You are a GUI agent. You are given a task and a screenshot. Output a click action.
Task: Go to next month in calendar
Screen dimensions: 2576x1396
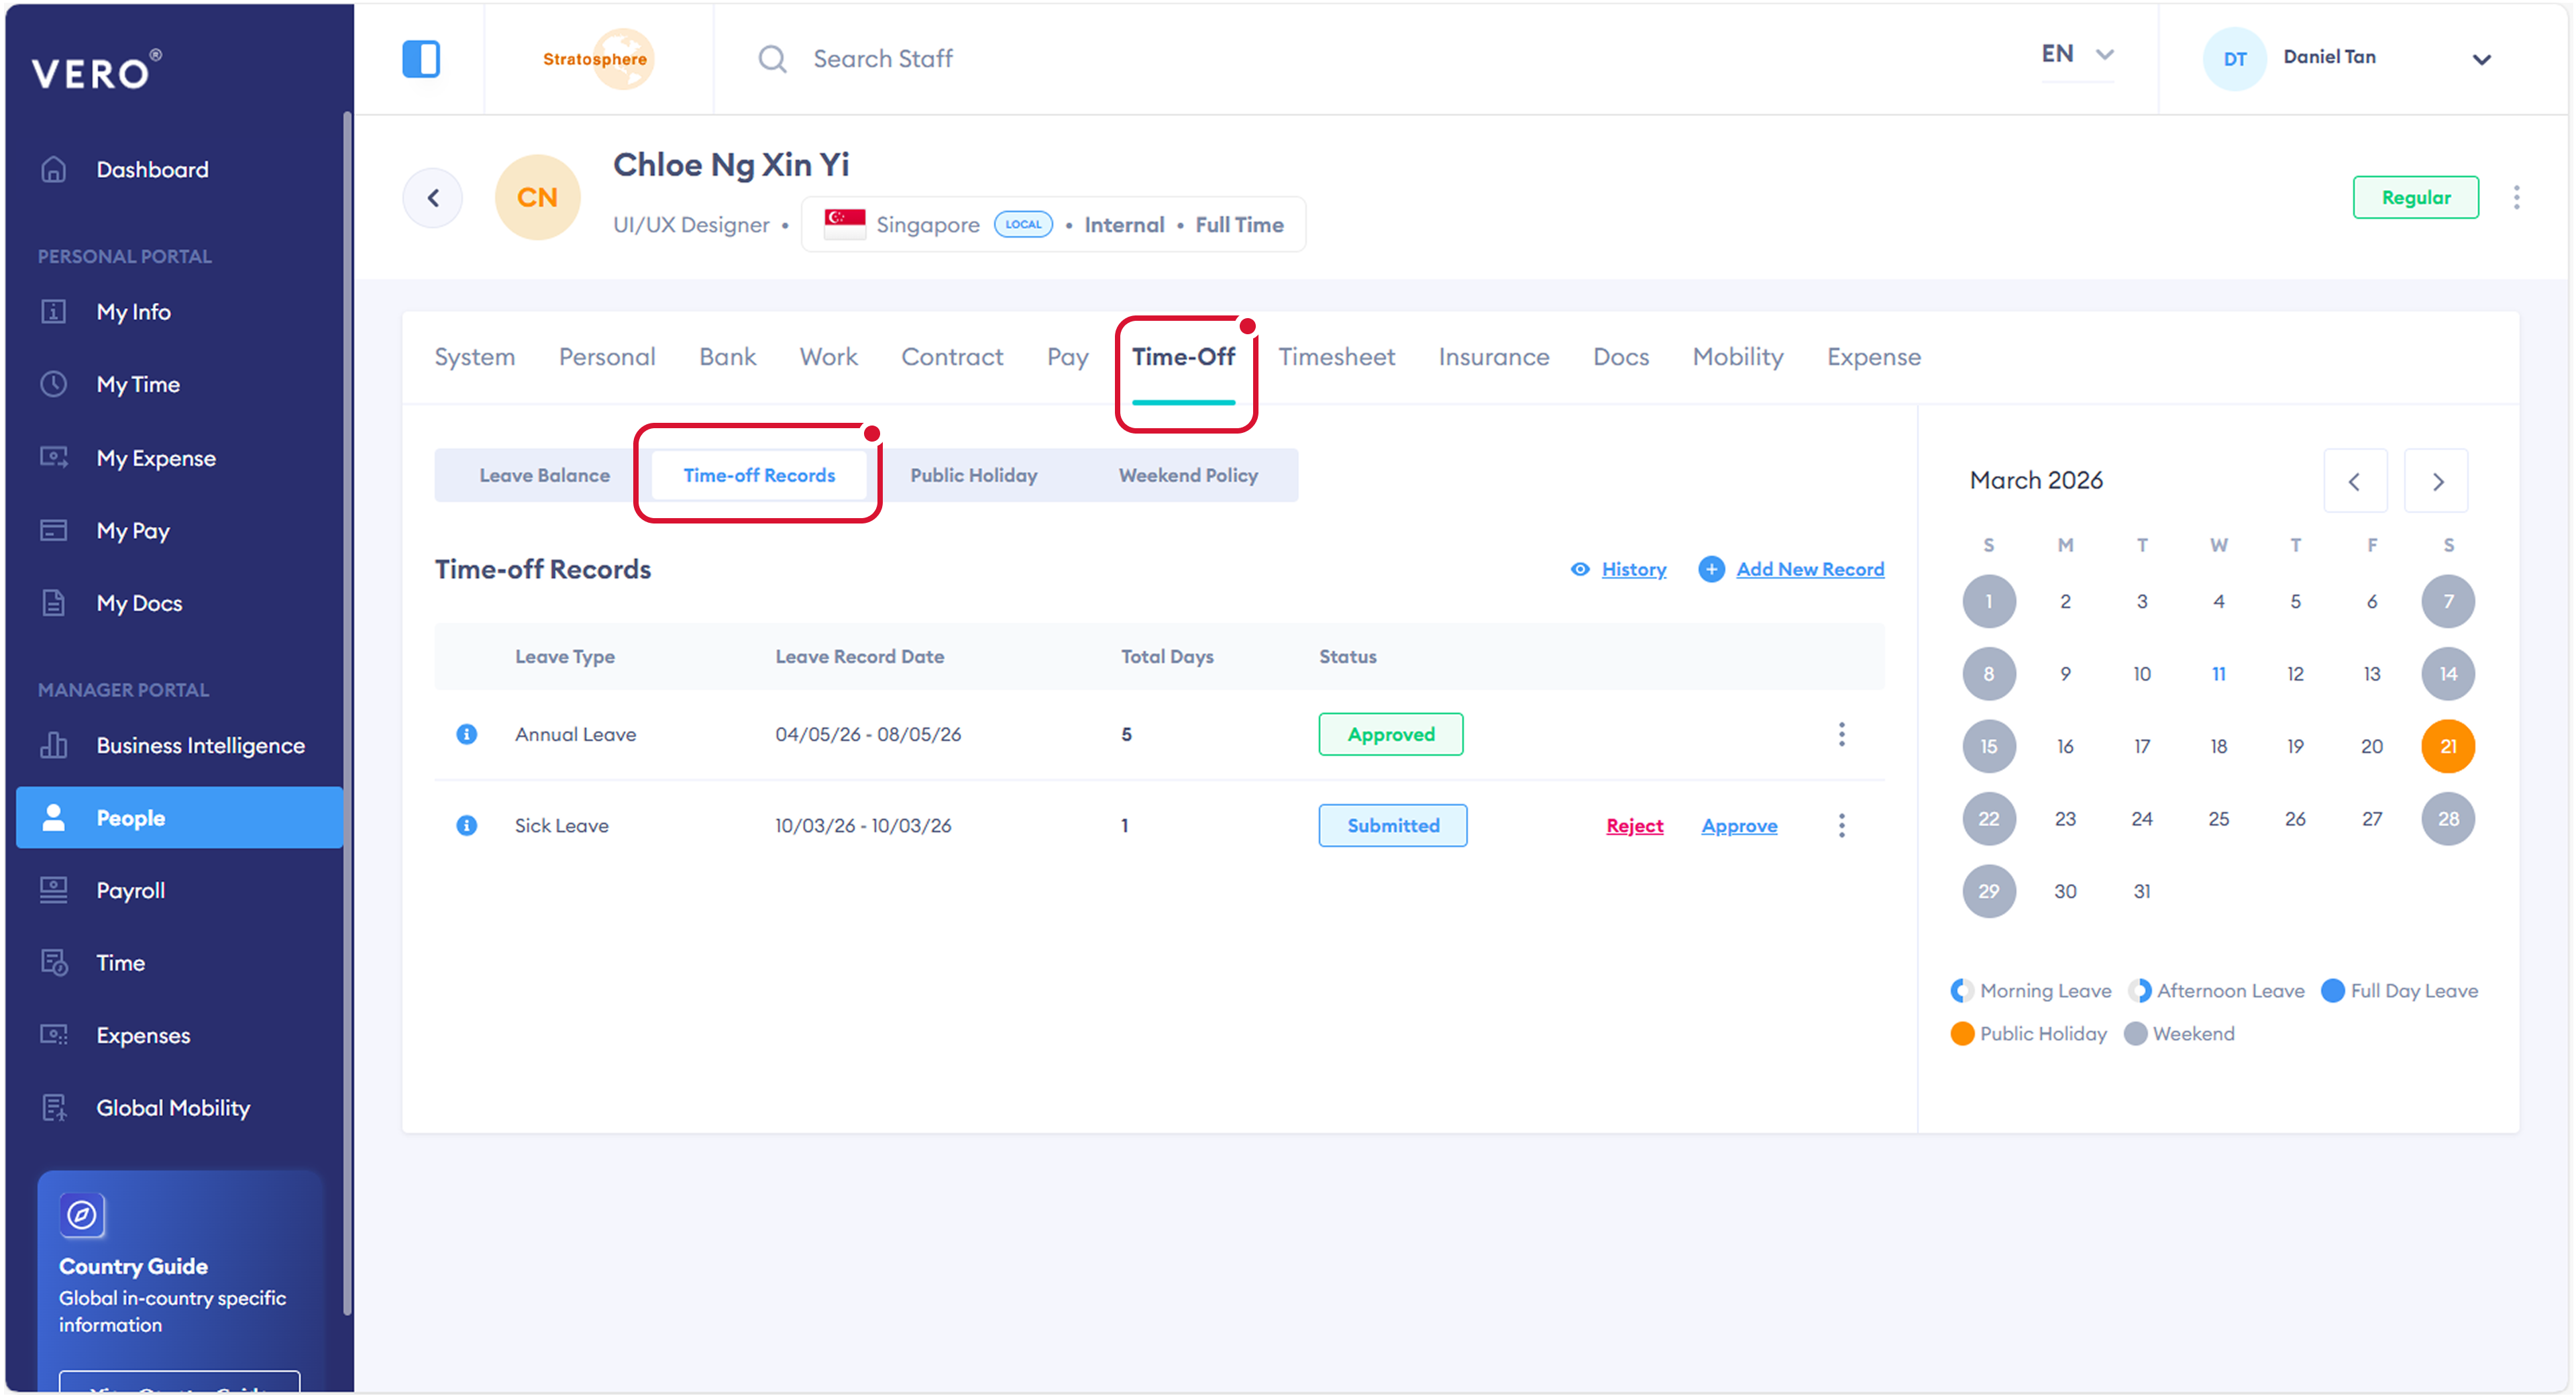pos(2437,481)
